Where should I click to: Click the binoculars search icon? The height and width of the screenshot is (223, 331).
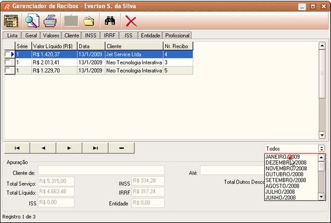pyautogui.click(x=110, y=21)
